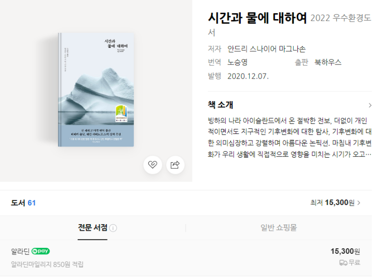Switch to the 전문 서점 tab
This screenshot has width=375, height=277.
pos(93,228)
